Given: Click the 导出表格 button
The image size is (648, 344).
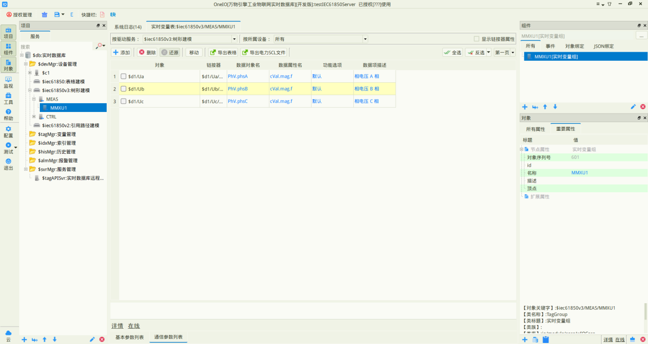Looking at the screenshot, I should 223,52.
